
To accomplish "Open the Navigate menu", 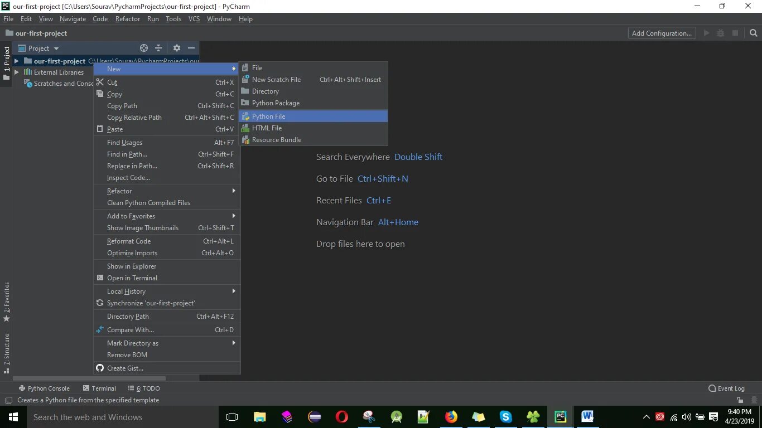I will point(73,19).
